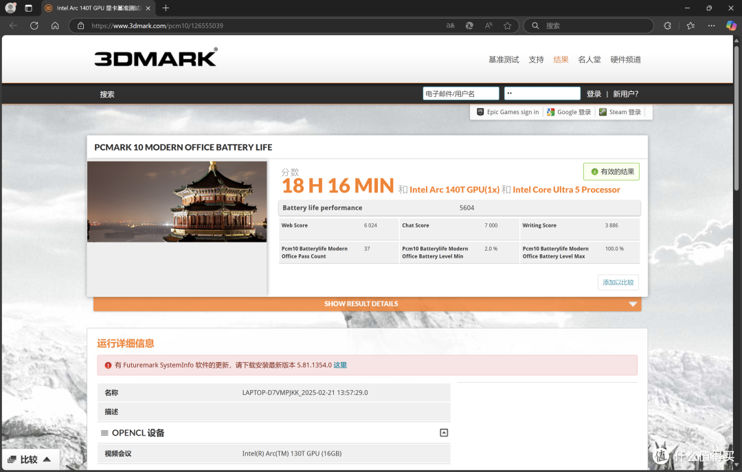742x472 pixels.
Task: Click the 有效的结果 valid result badge
Action: 611,171
